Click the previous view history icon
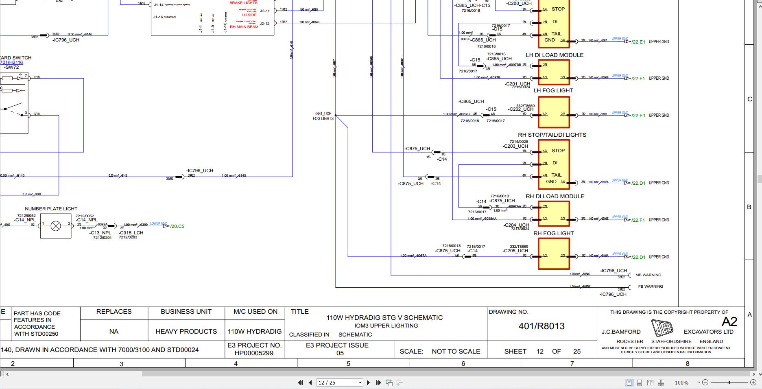This screenshot has width=762, height=389. (x=389, y=382)
